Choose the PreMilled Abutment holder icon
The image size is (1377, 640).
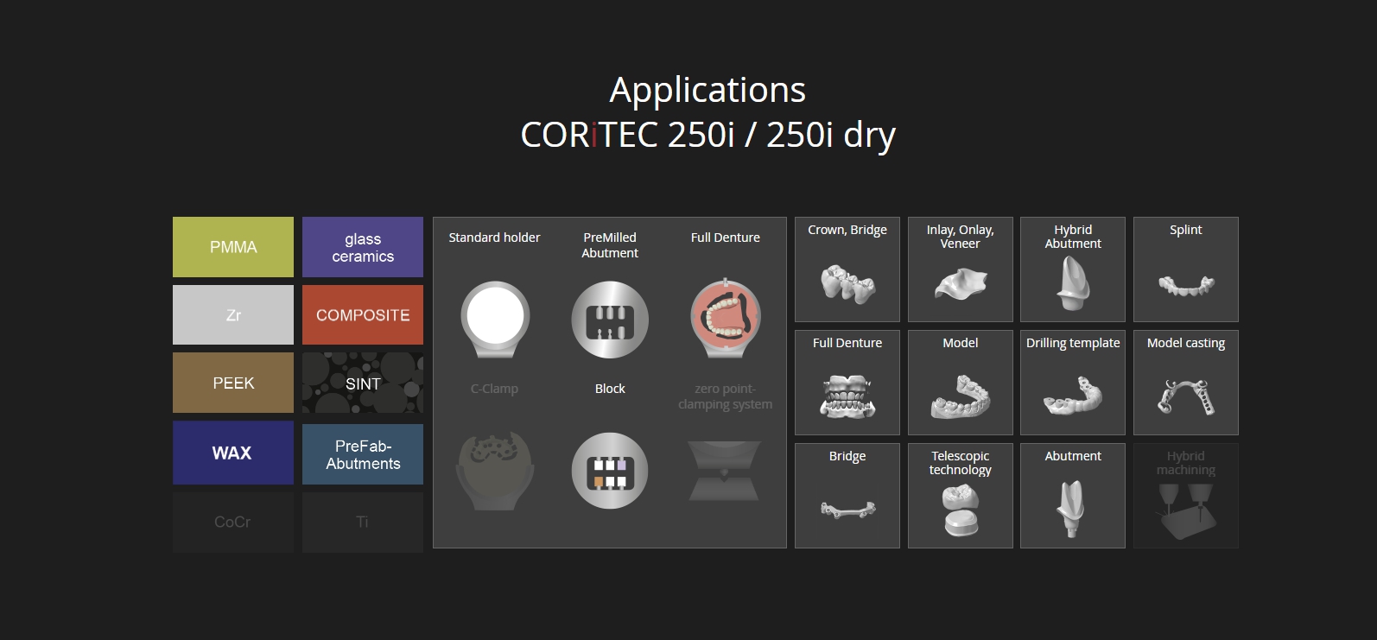(x=610, y=320)
